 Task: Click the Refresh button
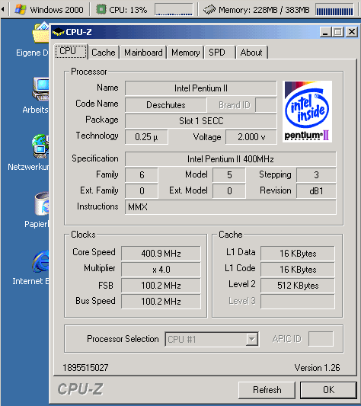[x=267, y=390]
